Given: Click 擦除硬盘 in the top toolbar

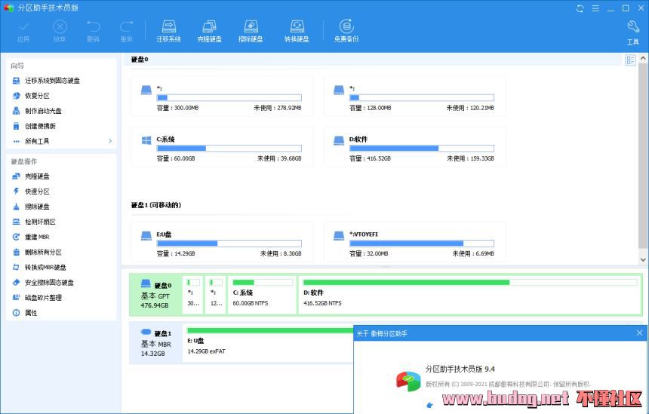Looking at the screenshot, I should click(251, 31).
